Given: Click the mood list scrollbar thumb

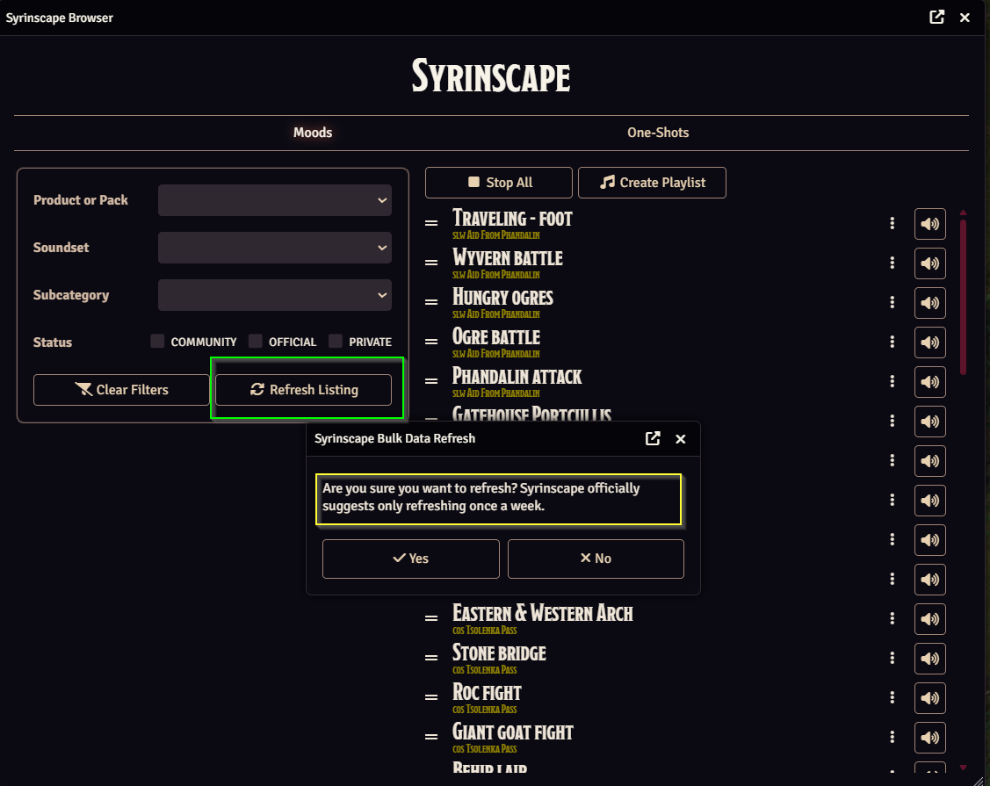Looking at the screenshot, I should pos(963,297).
